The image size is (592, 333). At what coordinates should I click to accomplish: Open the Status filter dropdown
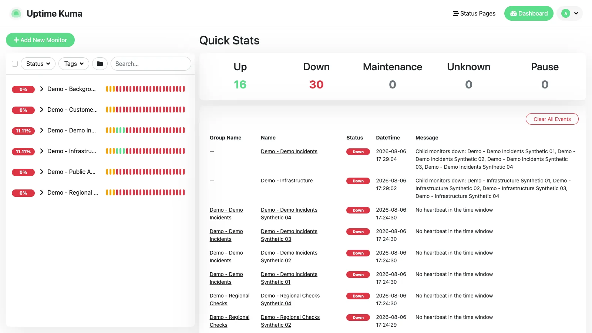[x=38, y=64]
